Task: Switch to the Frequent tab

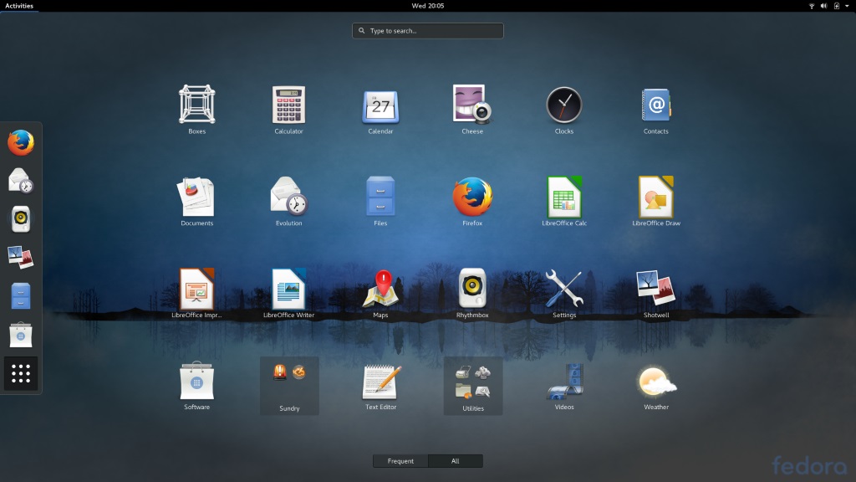Action: click(400, 461)
